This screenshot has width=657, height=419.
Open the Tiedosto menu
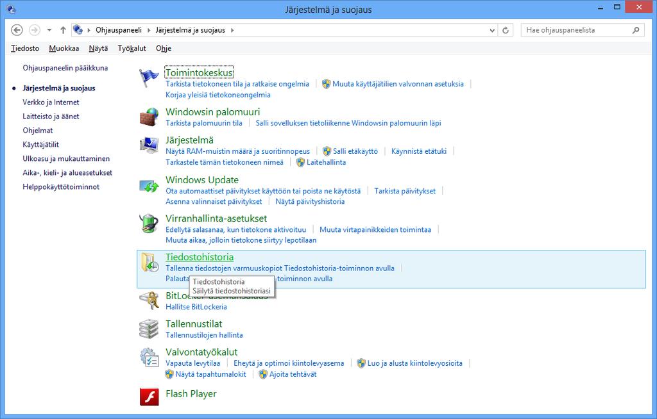(25, 48)
